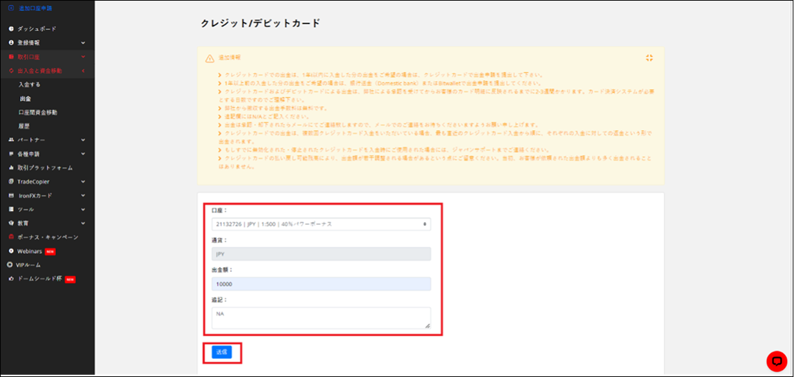Open the live chat bubble icon
The width and height of the screenshot is (794, 377).
pos(776,361)
